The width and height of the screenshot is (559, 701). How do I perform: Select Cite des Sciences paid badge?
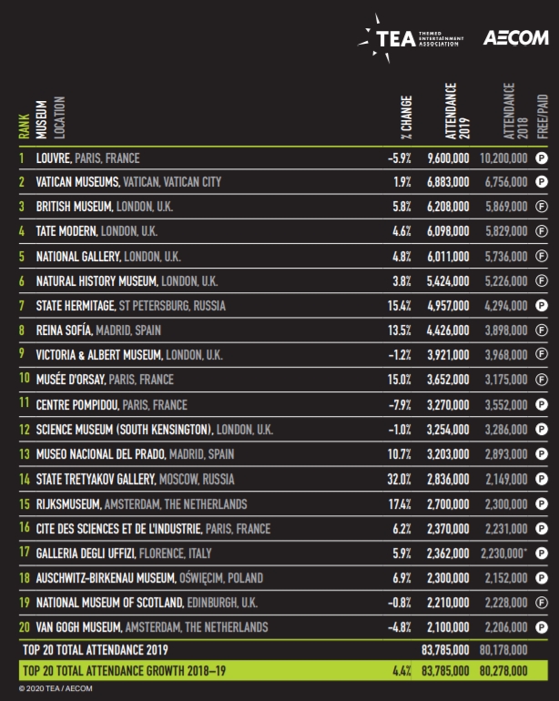click(542, 529)
